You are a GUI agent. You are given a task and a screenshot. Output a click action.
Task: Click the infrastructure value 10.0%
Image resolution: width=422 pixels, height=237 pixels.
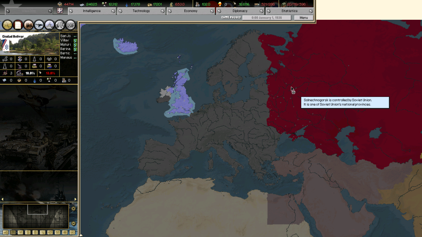click(x=30, y=73)
